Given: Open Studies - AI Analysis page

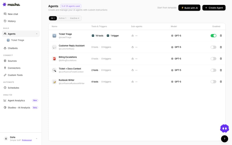Looking at the screenshot, I should click(x=21, y=108).
